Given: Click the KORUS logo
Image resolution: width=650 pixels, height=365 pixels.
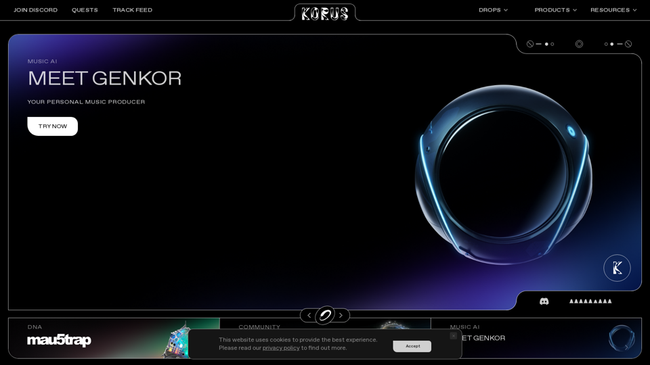Looking at the screenshot, I should [x=325, y=14].
